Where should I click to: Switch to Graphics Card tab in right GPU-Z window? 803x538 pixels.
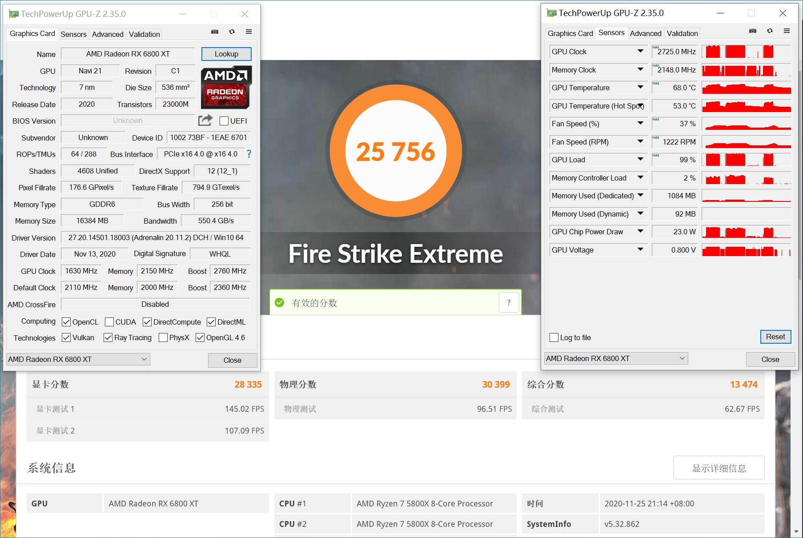tap(570, 33)
